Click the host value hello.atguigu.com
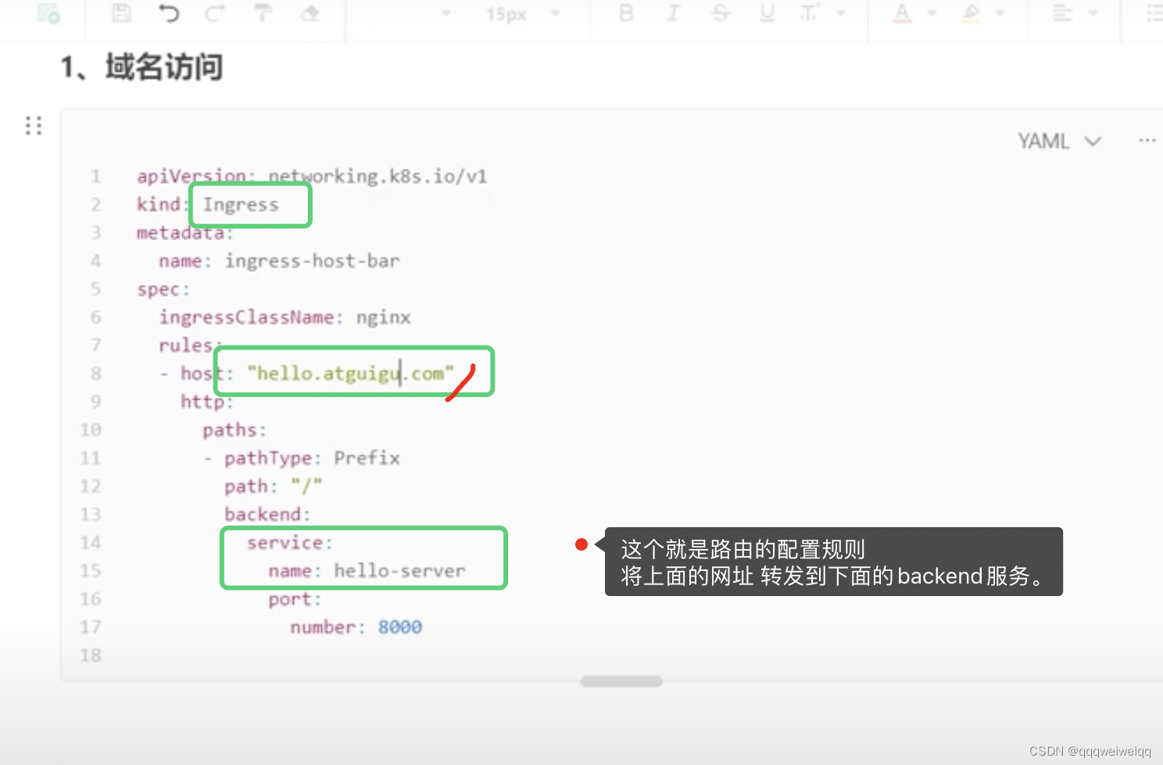1163x765 pixels. pyautogui.click(x=351, y=373)
